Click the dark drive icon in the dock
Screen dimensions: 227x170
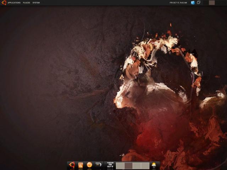point(98,165)
